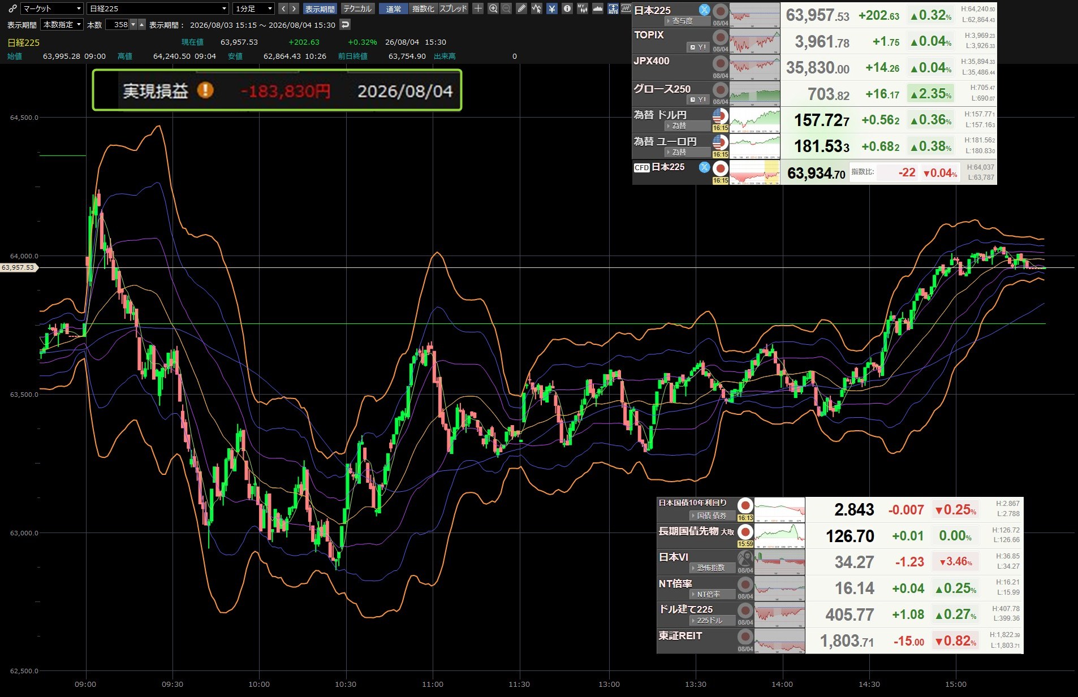Expand 寄与度 under 日本225
This screenshot has width=1078, height=697.
tap(687, 21)
